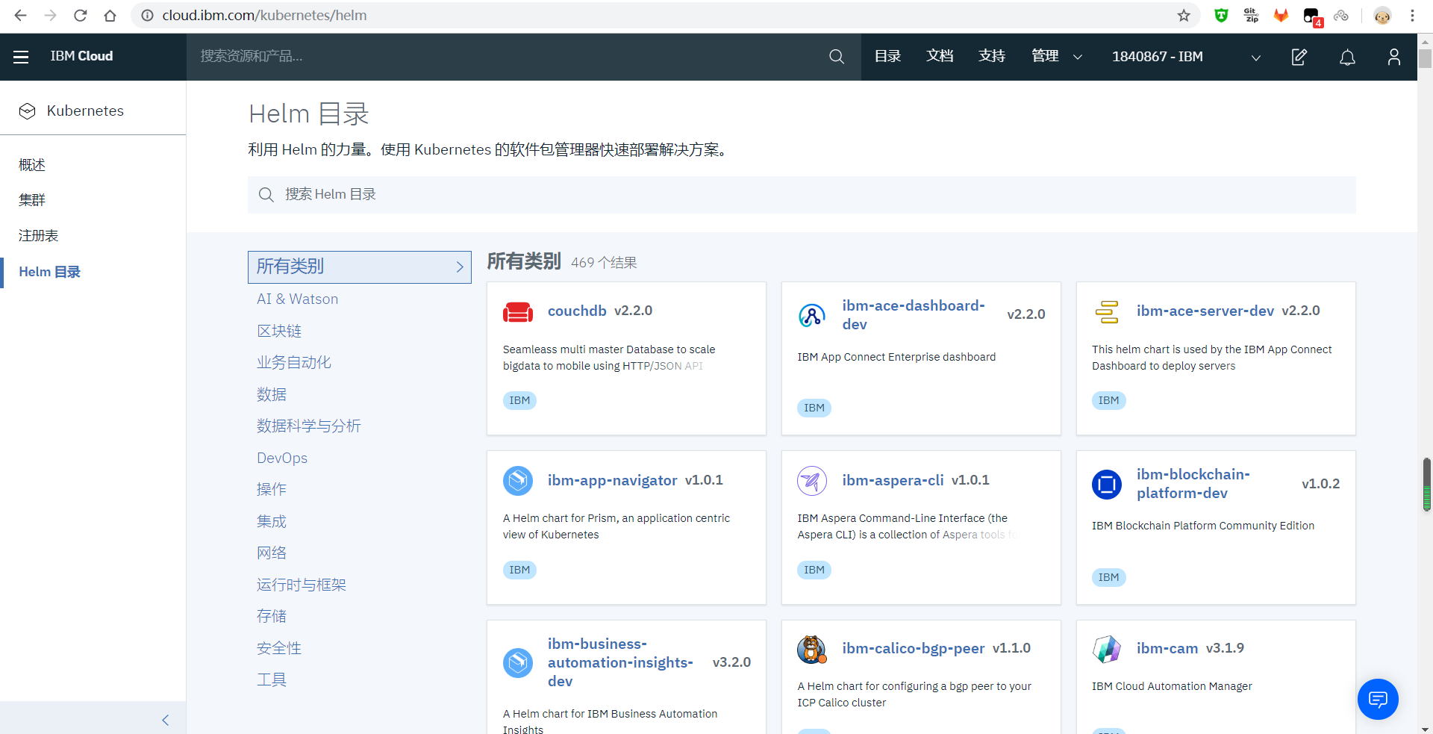Open the shield browser extension
This screenshot has height=734, width=1433.
click(1221, 16)
